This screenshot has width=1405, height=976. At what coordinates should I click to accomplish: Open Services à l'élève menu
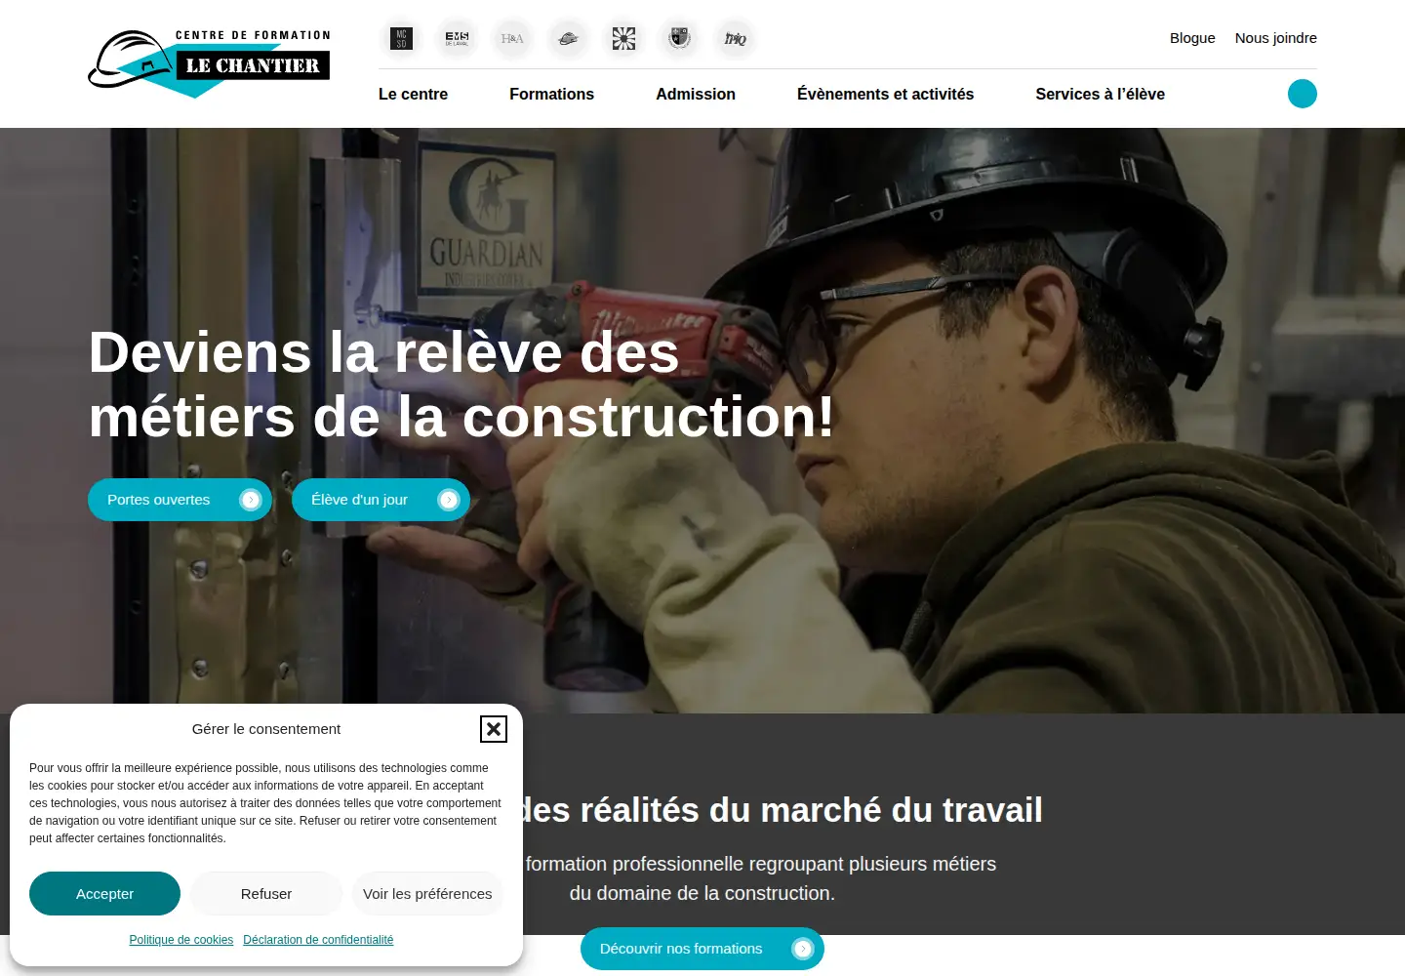[1100, 95]
